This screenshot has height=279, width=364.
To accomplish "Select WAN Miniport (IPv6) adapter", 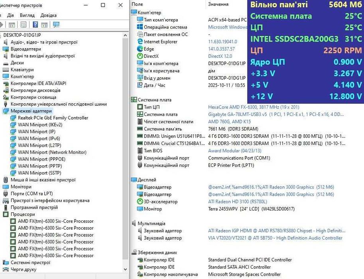I will (39, 138).
